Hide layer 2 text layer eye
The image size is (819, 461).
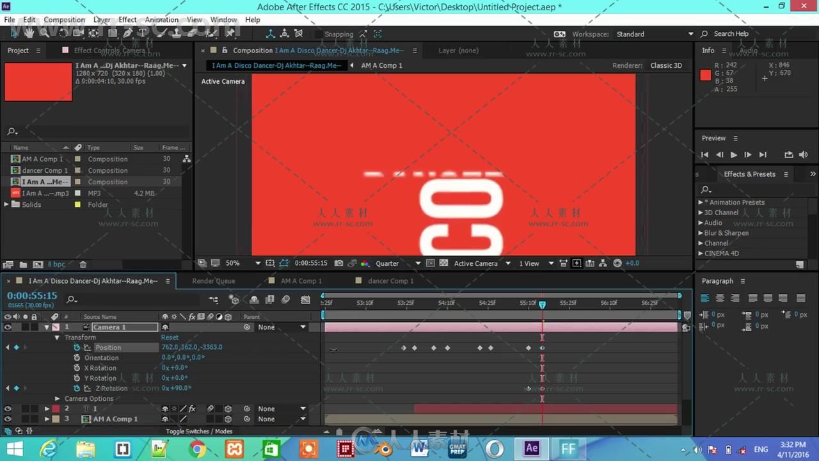click(x=8, y=409)
